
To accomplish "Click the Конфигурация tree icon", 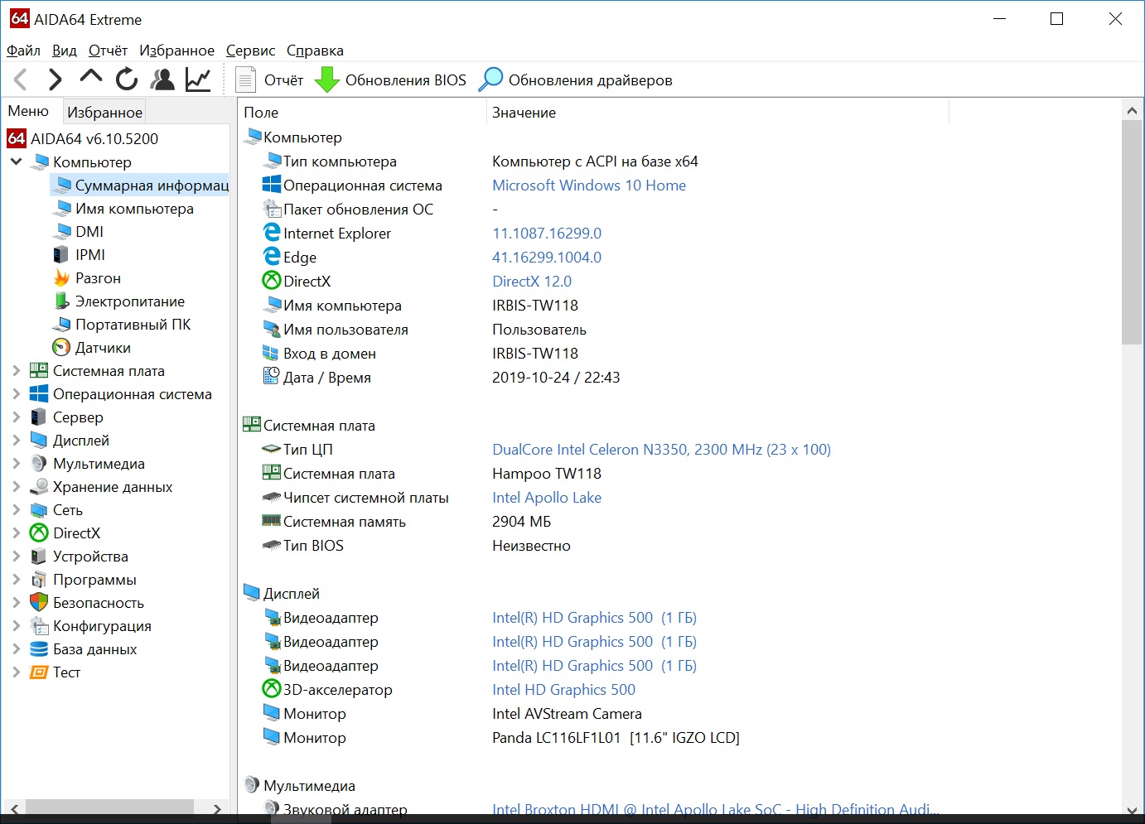I will tap(39, 626).
